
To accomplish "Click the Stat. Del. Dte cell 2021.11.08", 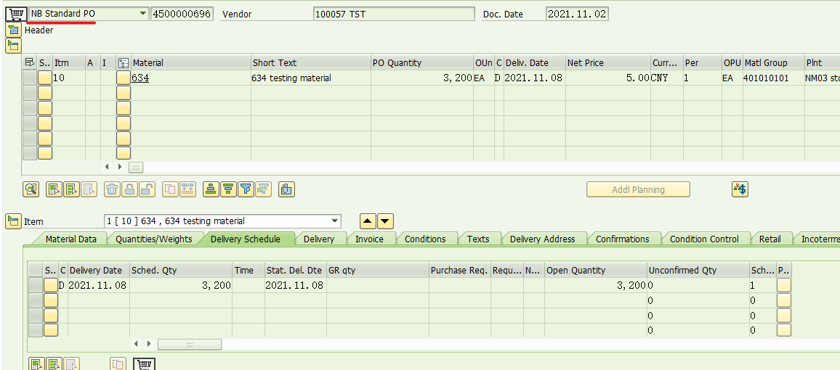I will tap(295, 286).
